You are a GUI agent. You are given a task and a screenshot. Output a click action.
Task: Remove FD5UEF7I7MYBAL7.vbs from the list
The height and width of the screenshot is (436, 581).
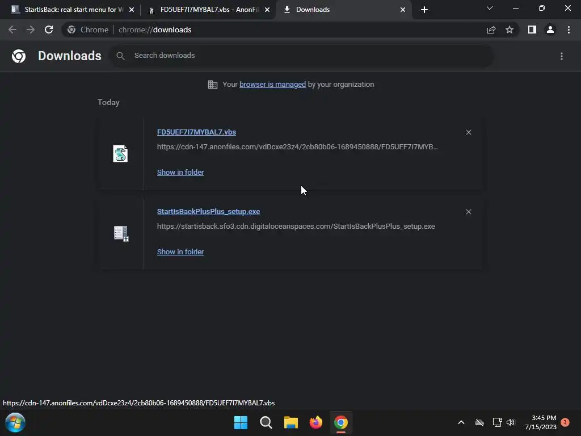[468, 132]
